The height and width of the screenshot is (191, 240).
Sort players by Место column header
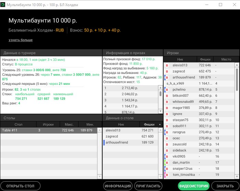point(226,60)
